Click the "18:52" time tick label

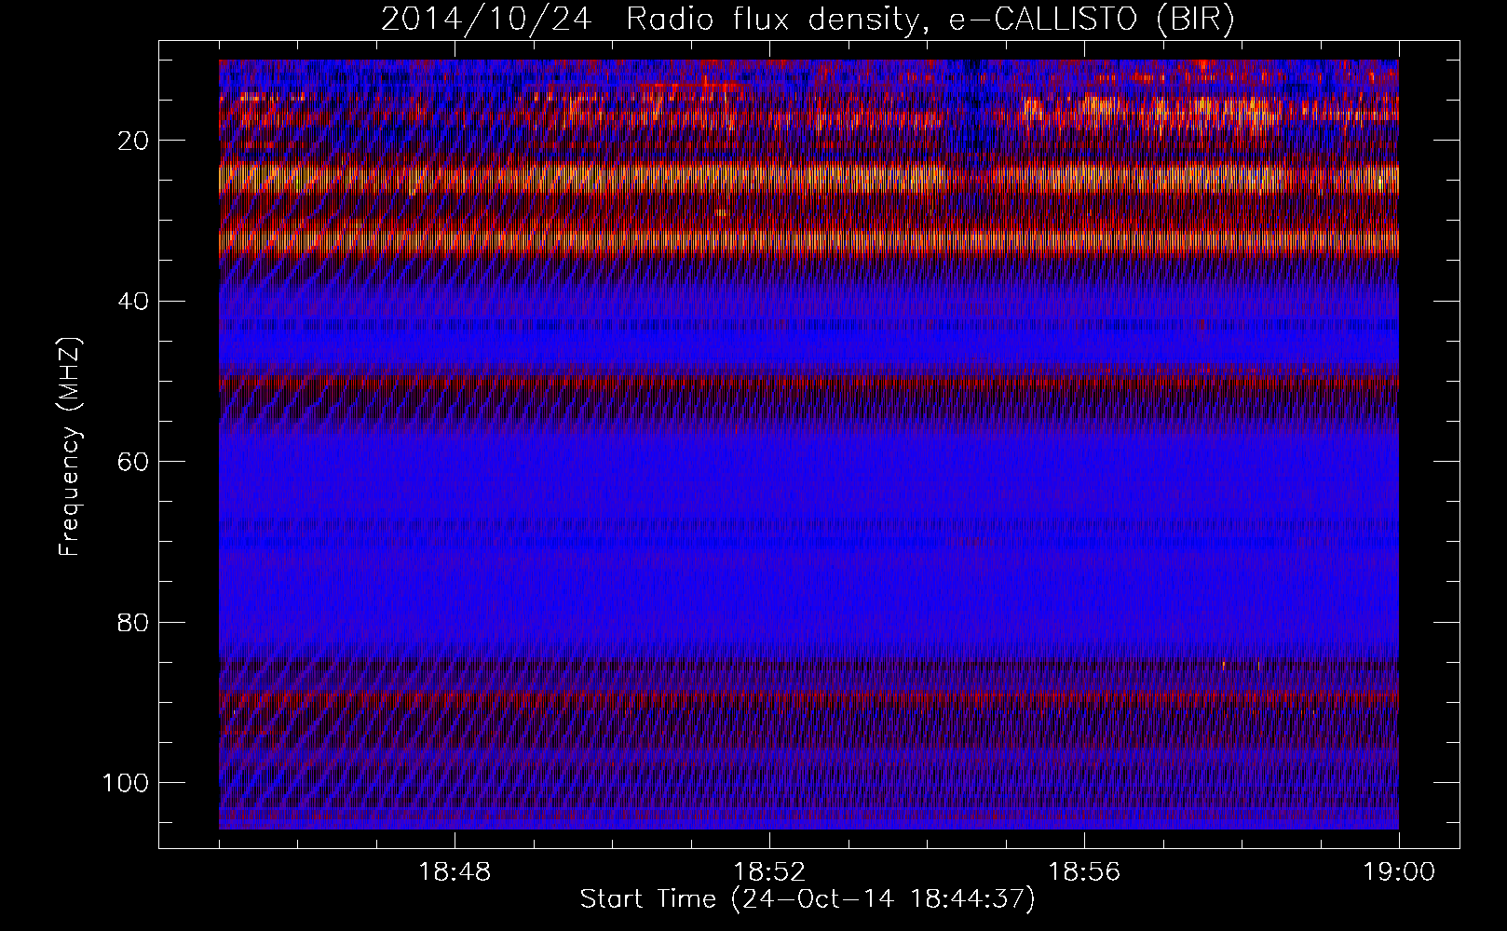(x=769, y=872)
